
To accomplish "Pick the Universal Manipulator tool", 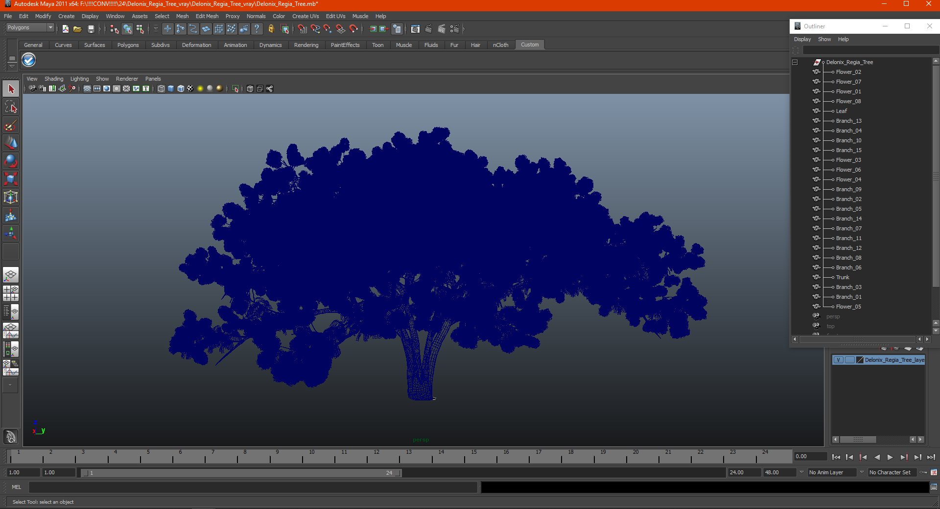I will (x=11, y=198).
